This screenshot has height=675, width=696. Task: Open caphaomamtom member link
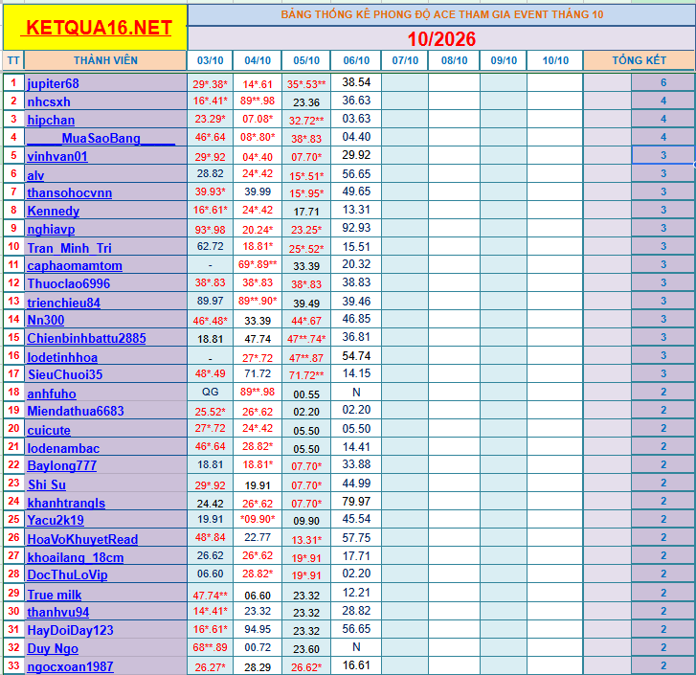tap(75, 265)
